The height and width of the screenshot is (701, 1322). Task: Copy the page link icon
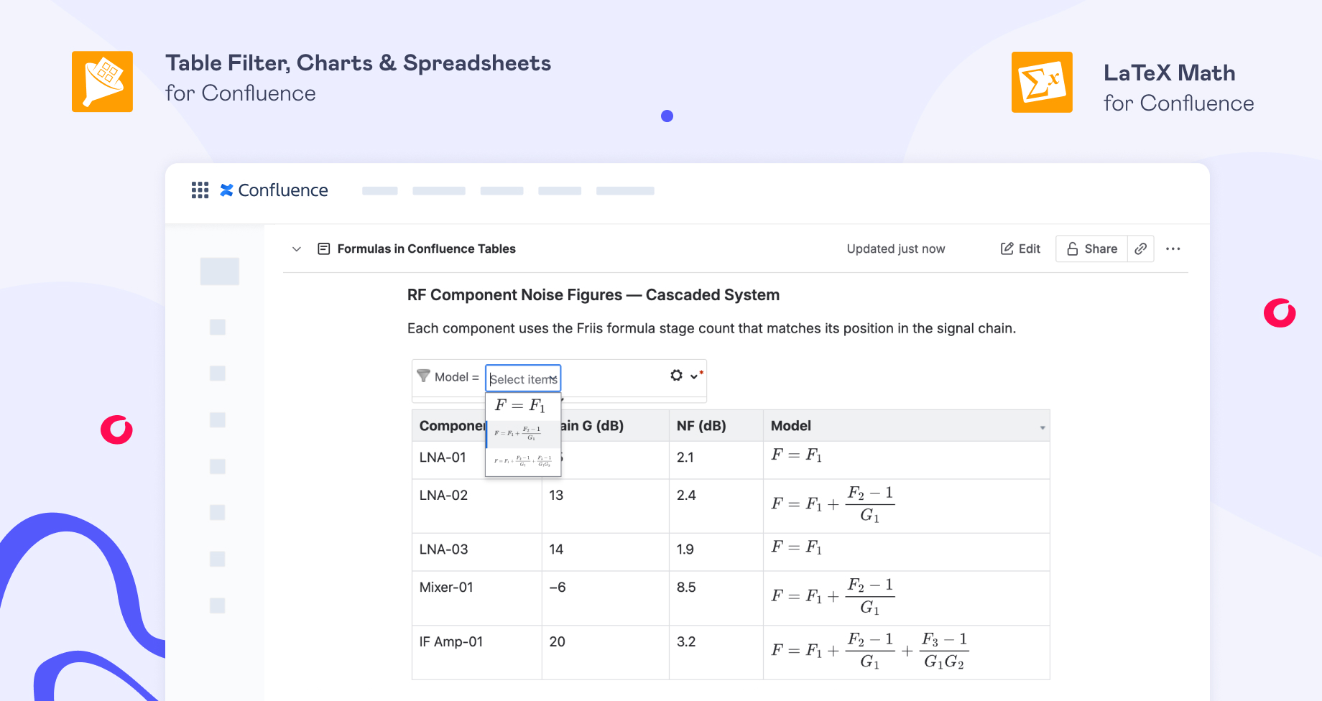(1140, 249)
